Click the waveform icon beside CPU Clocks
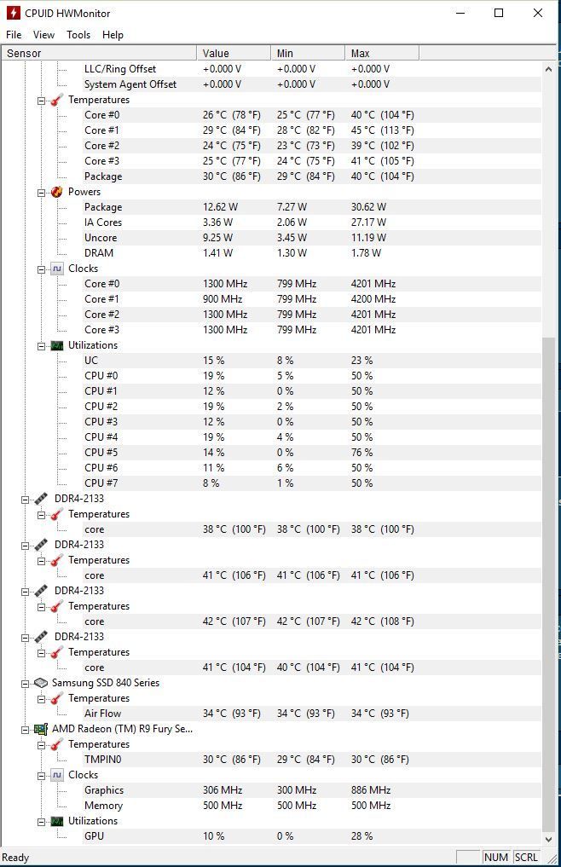The height and width of the screenshot is (867, 561). [x=57, y=269]
